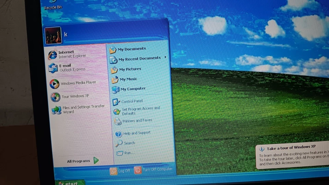Screen dimensions: 329x185
Task: Launch Outlook Express via its envelope icon
Action: click(x=53, y=68)
